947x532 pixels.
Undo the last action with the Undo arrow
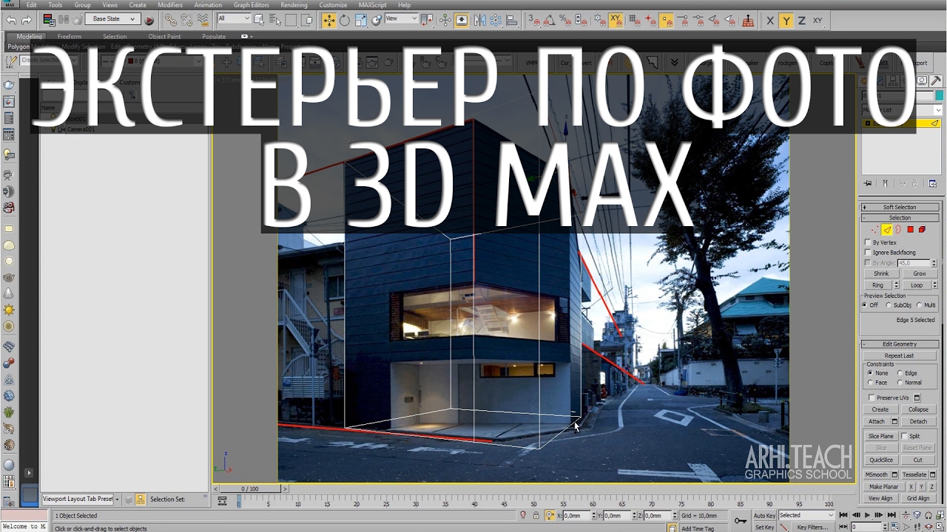click(x=11, y=20)
